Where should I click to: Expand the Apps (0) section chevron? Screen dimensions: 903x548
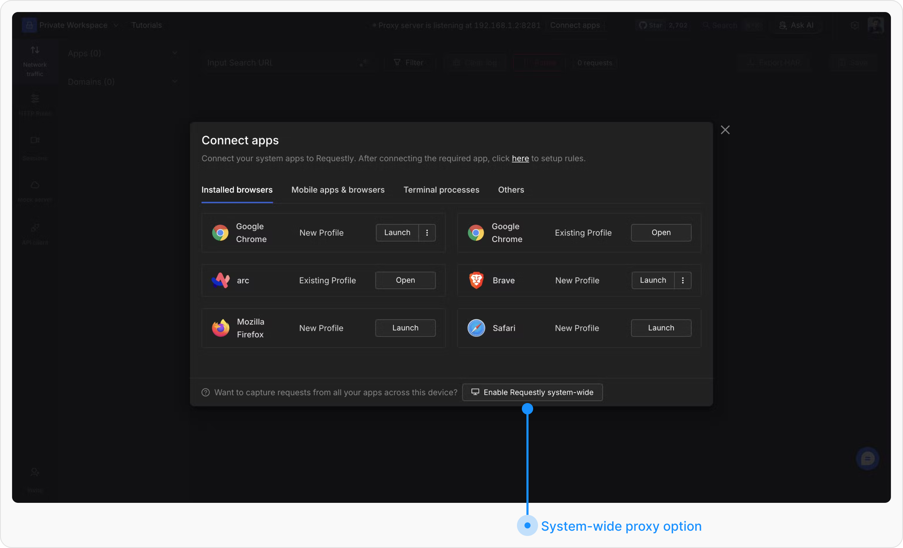[175, 53]
